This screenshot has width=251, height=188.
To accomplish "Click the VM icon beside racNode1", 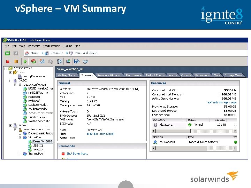I will click(25, 97).
